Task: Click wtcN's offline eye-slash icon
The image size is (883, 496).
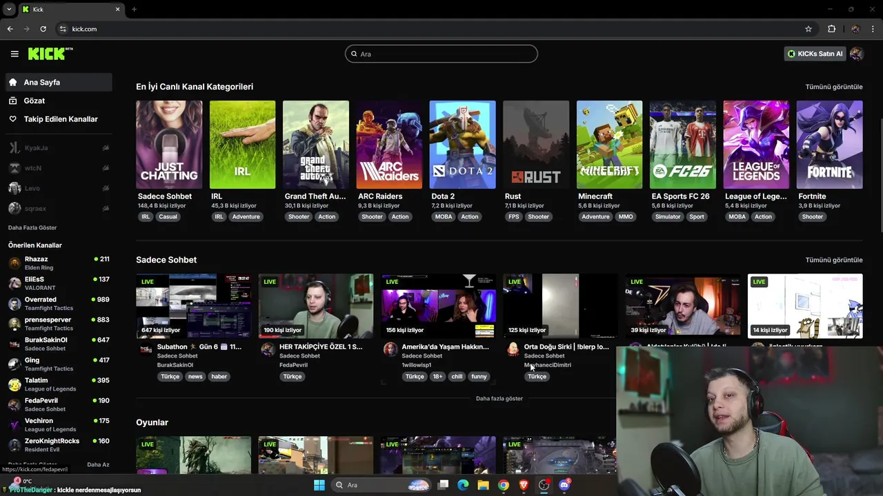Action: (x=106, y=168)
